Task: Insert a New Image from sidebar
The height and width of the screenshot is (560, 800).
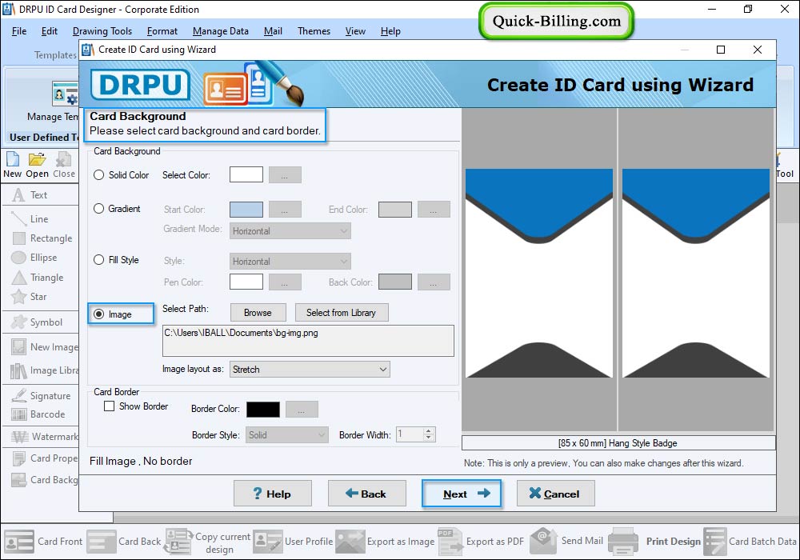Action: click(x=45, y=347)
